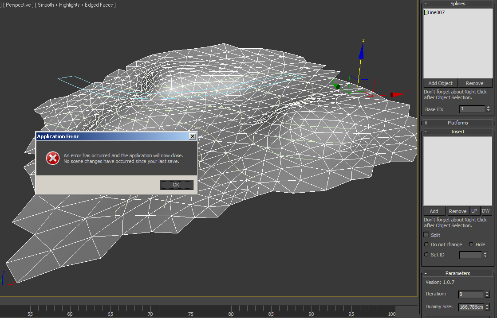The width and height of the screenshot is (497, 318).
Task: Click the red error icon in the dialog
Action: (x=53, y=158)
